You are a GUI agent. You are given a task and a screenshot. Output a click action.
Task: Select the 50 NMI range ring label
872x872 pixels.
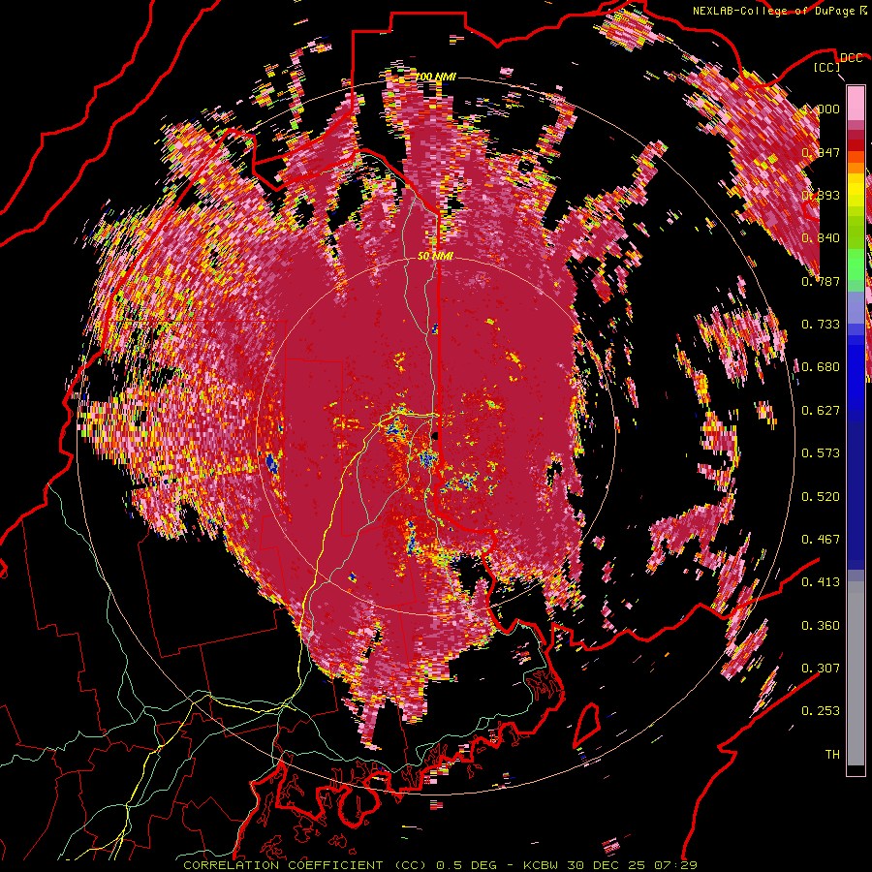click(435, 257)
